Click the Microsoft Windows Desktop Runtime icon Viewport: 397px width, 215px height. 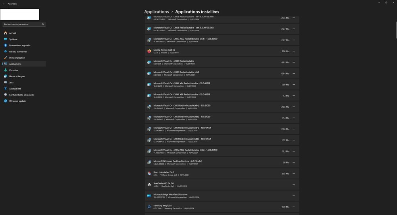tap(149, 162)
